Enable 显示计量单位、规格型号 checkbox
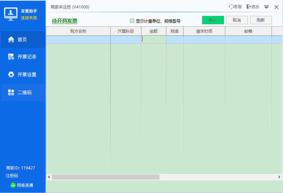Screen dimensions: 283x193 click(x=132, y=21)
